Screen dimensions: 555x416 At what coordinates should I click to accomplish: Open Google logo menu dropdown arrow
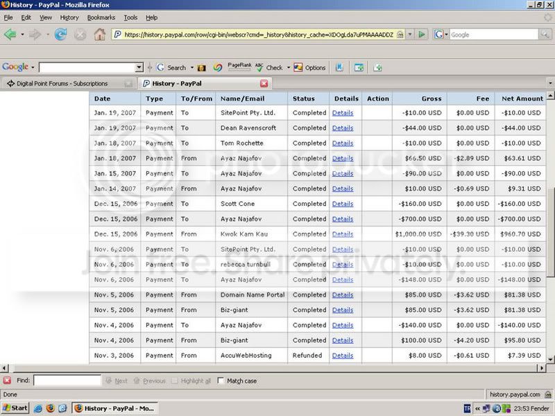pos(33,67)
